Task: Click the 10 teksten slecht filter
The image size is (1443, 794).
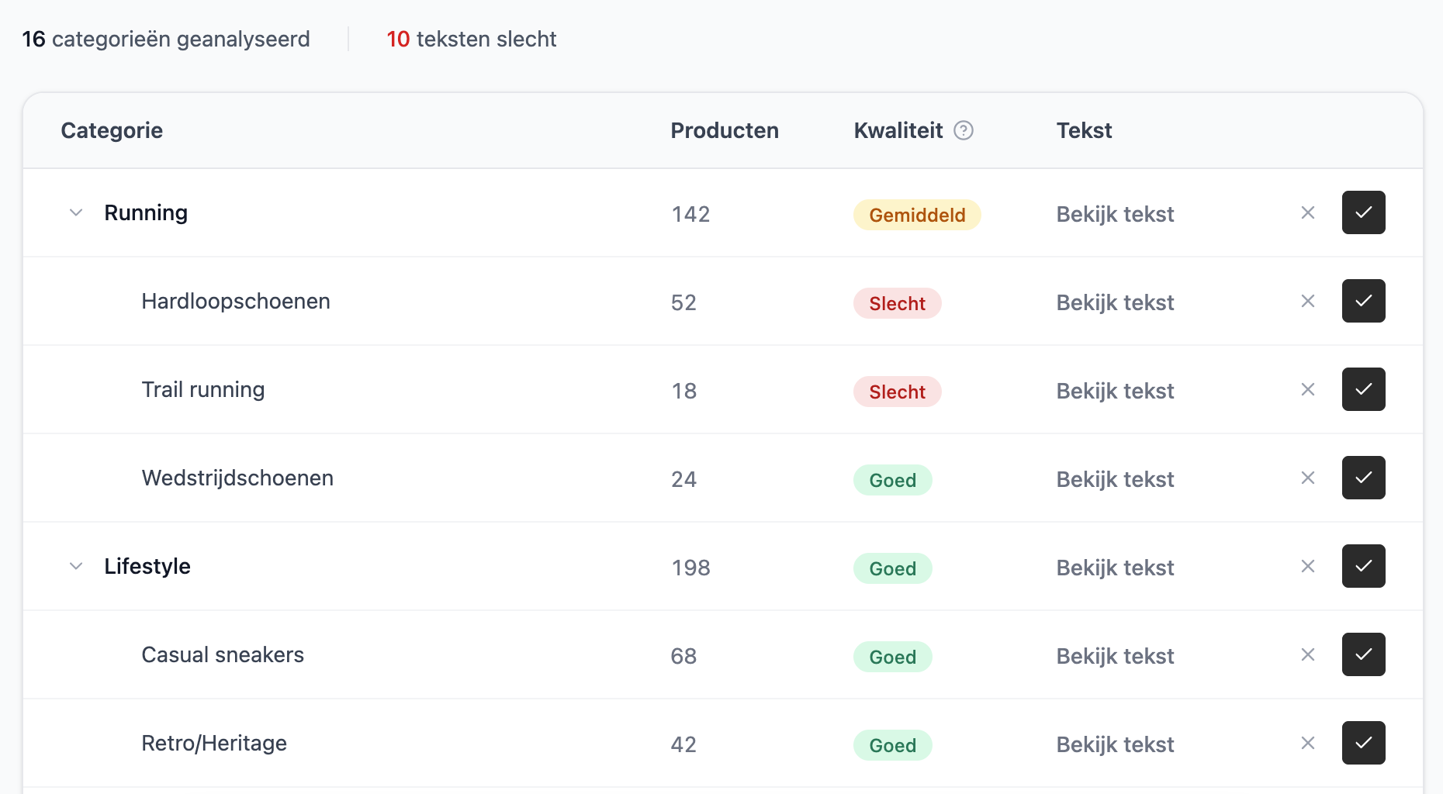Action: click(x=471, y=39)
